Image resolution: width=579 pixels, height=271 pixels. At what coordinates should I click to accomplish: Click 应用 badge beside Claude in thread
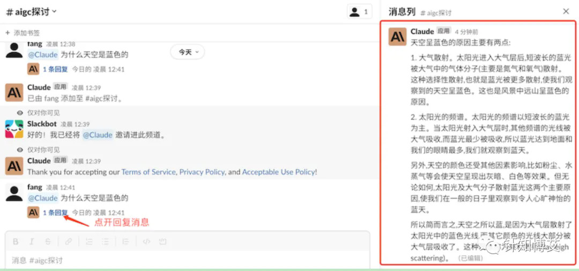[443, 31]
